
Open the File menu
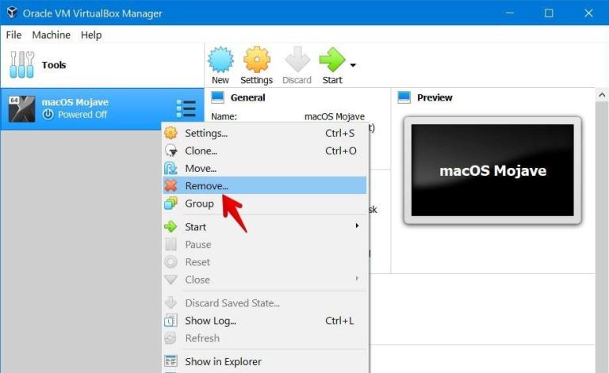coord(13,35)
